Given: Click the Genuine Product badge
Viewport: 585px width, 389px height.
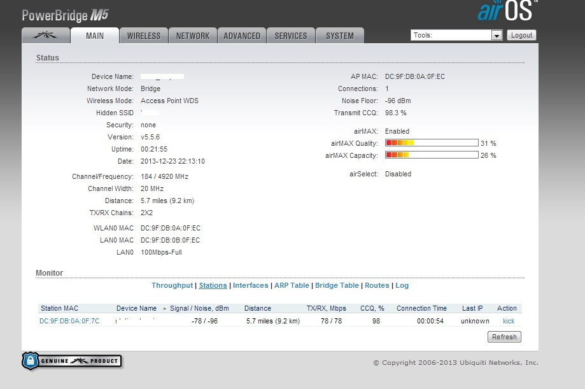Looking at the screenshot, I should point(72,361).
